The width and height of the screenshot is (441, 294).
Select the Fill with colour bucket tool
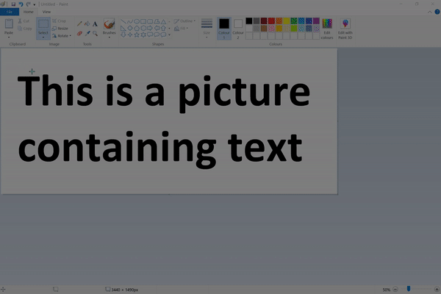(x=87, y=24)
